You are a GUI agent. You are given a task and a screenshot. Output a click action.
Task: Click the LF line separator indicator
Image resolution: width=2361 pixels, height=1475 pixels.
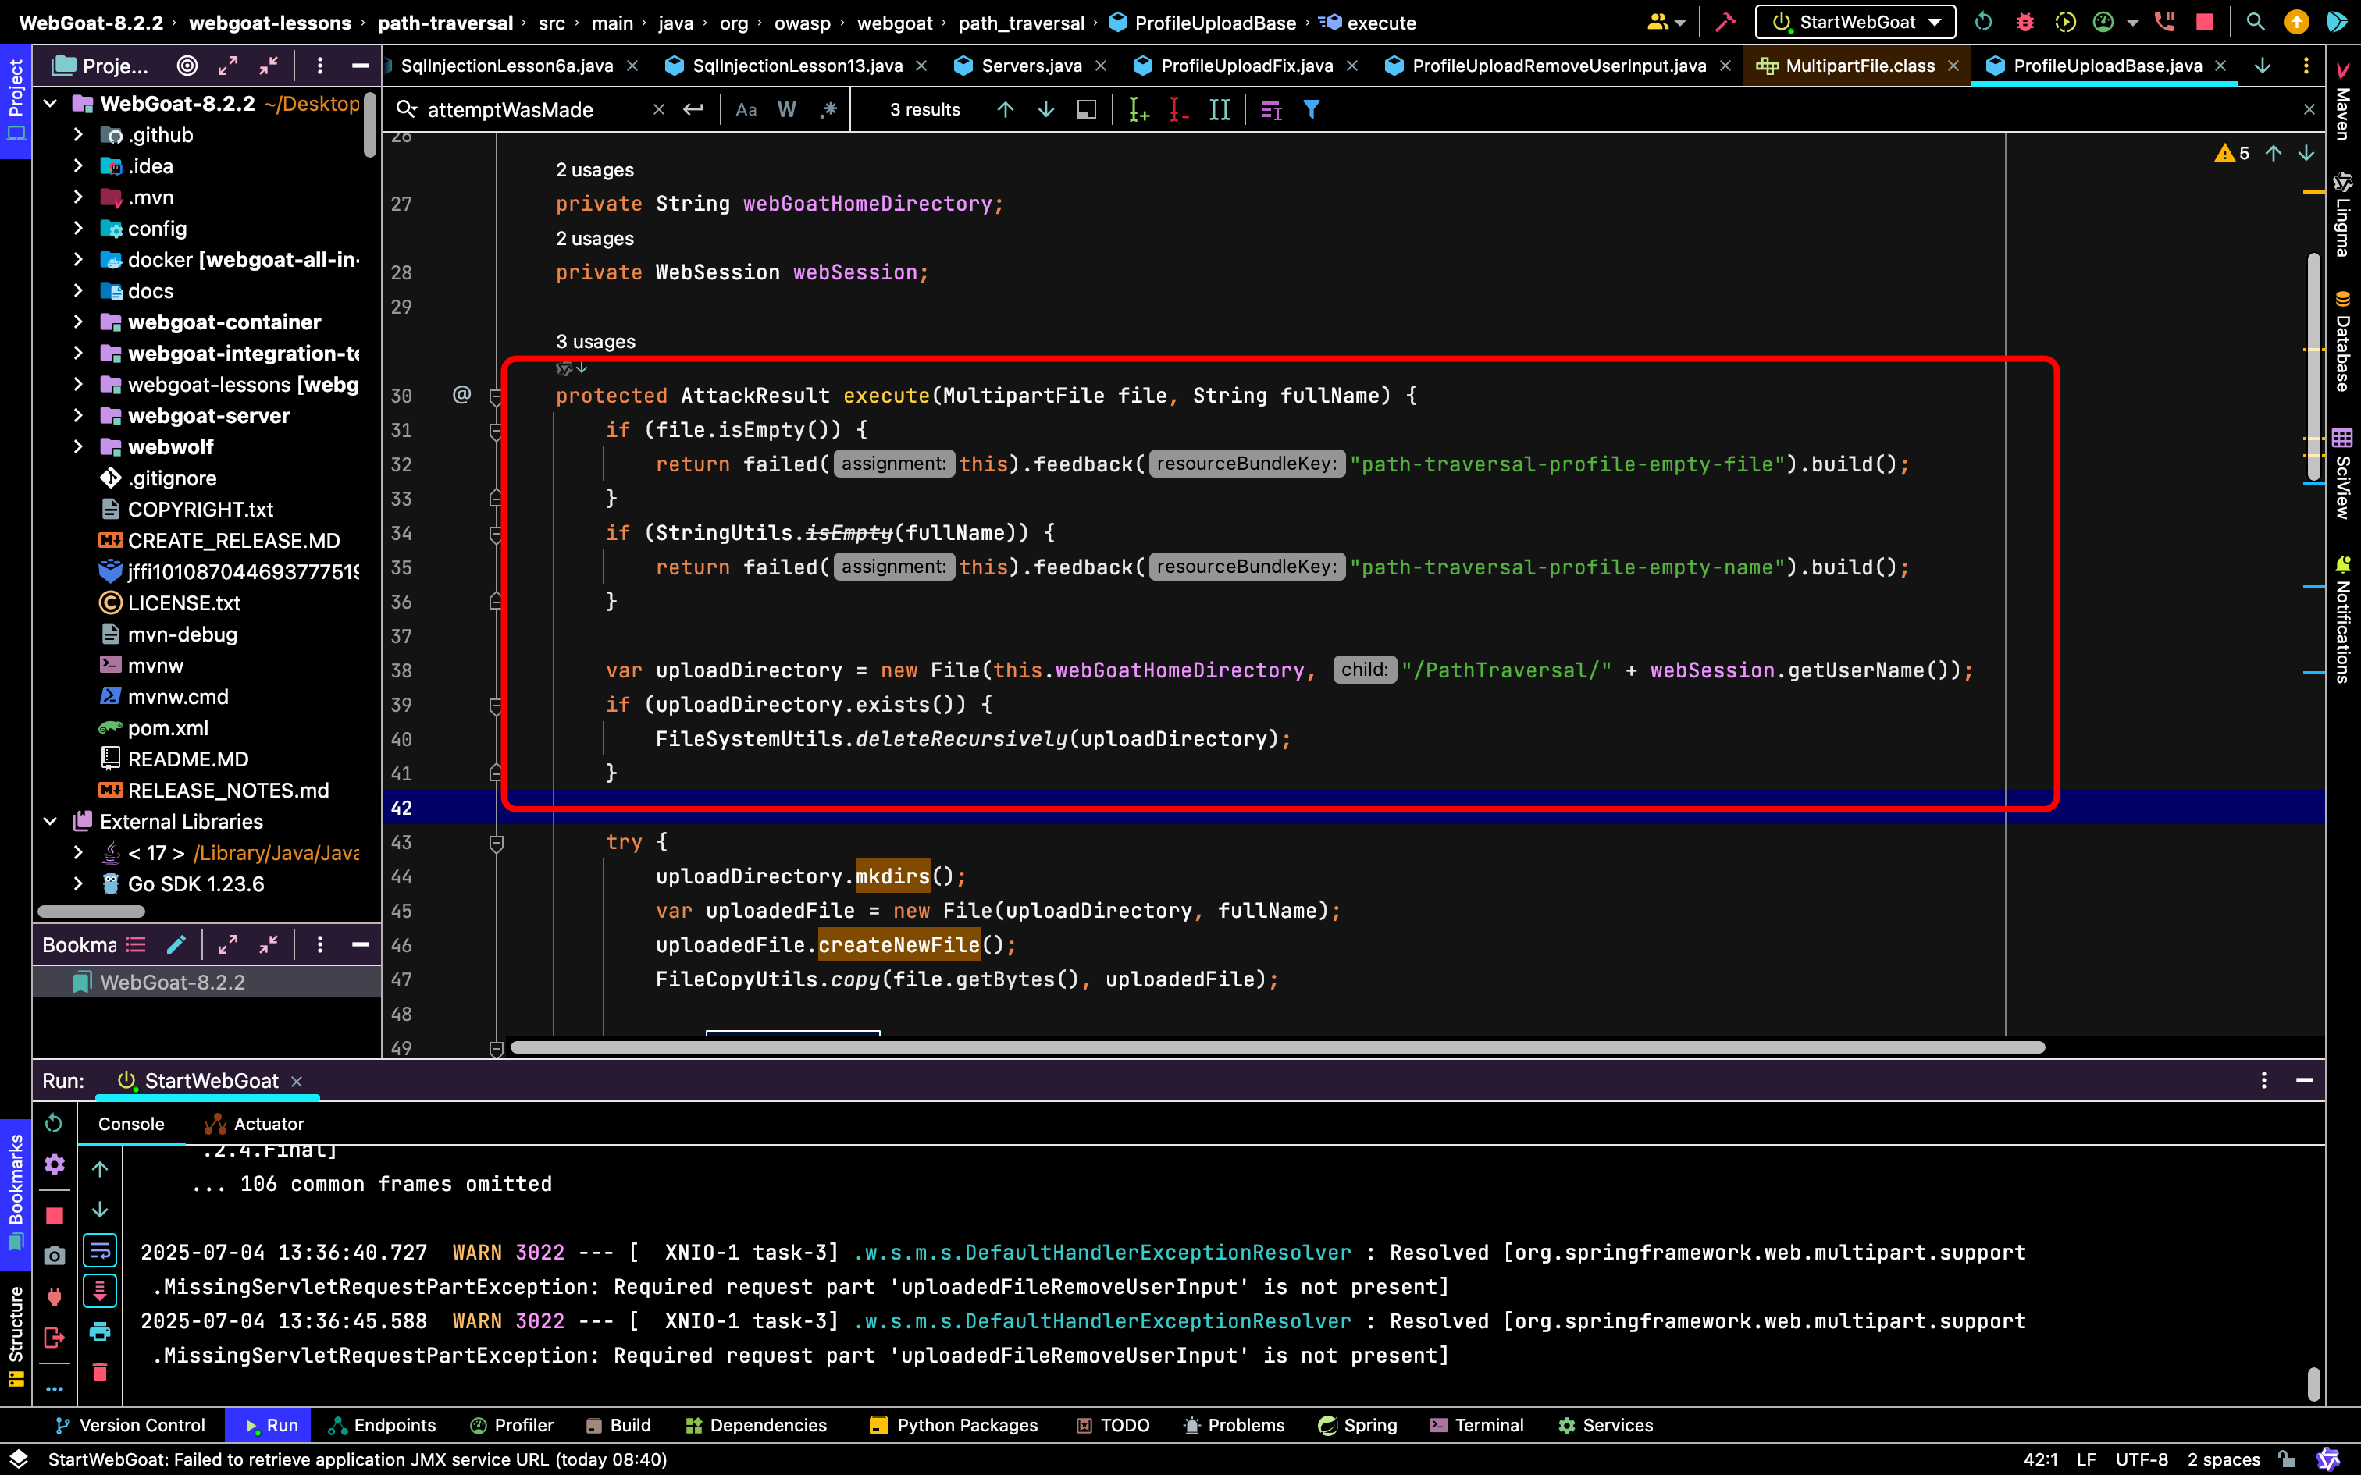pos(2086,1459)
